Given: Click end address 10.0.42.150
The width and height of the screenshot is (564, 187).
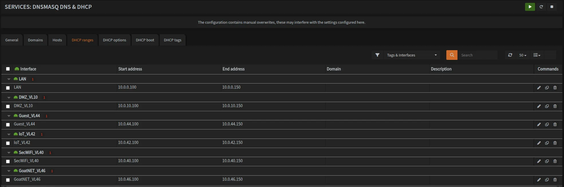Looking at the screenshot, I should pos(232,143).
